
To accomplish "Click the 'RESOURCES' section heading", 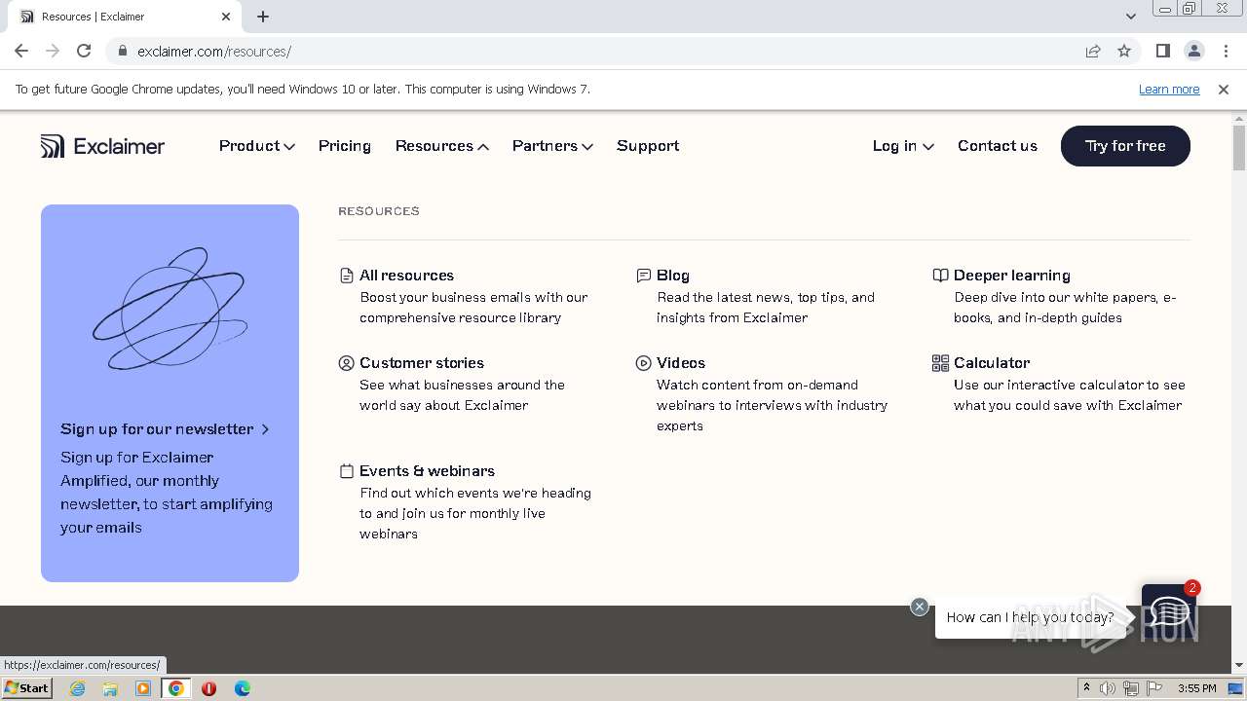I will tap(379, 211).
